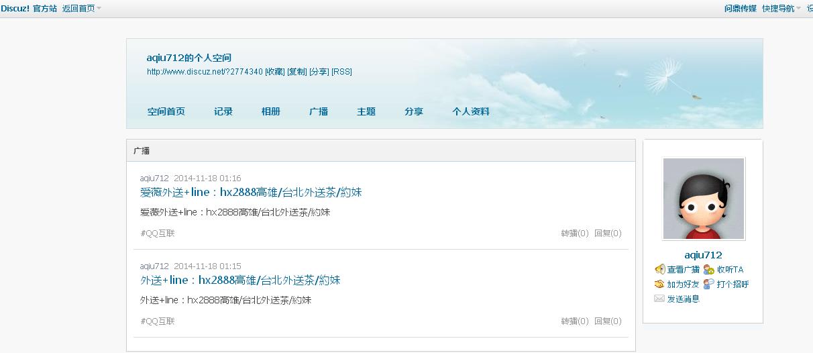Click author aqiu712 on the 01:15 post

[x=154, y=266]
